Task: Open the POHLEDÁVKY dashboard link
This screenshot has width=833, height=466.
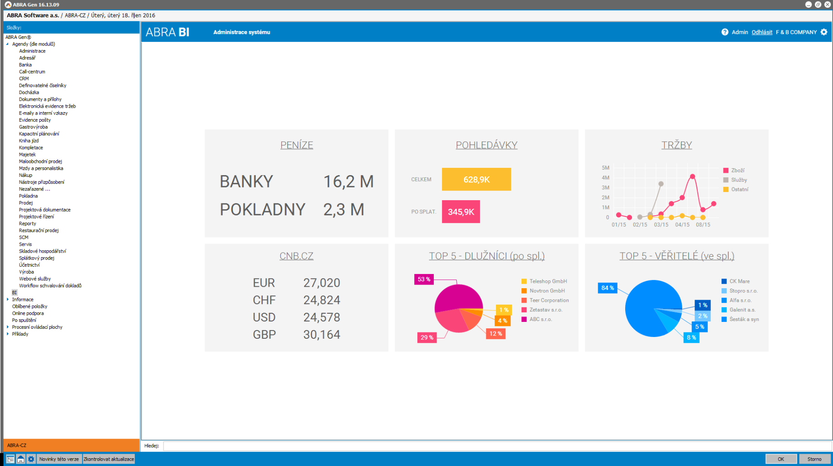Action: 486,145
